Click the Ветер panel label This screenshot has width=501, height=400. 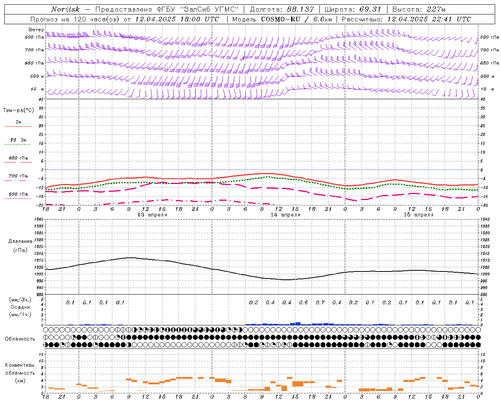(36, 30)
